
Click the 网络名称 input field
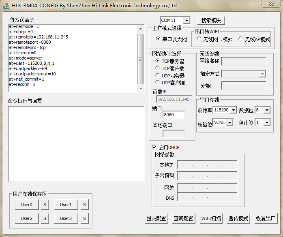coord(244,61)
